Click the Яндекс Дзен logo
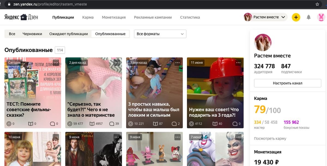327x166 pixels. pyautogui.click(x=21, y=17)
